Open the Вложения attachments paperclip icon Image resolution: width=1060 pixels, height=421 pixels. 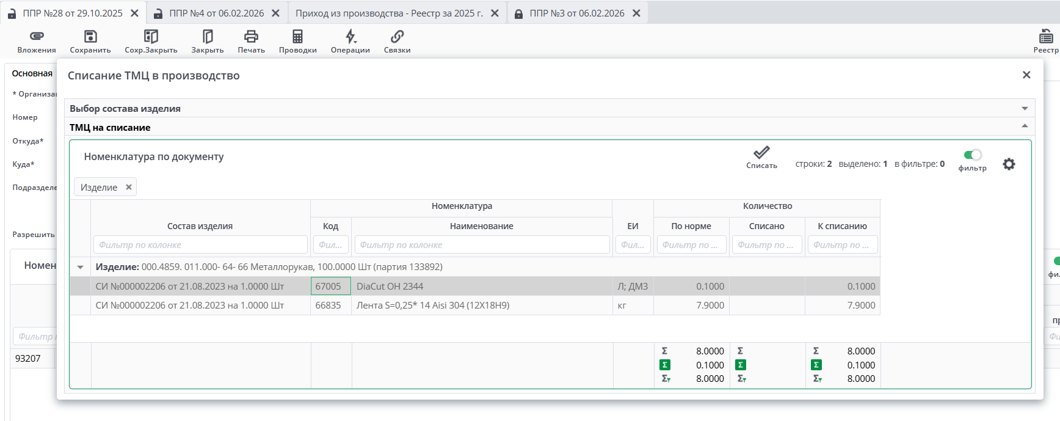tap(37, 37)
